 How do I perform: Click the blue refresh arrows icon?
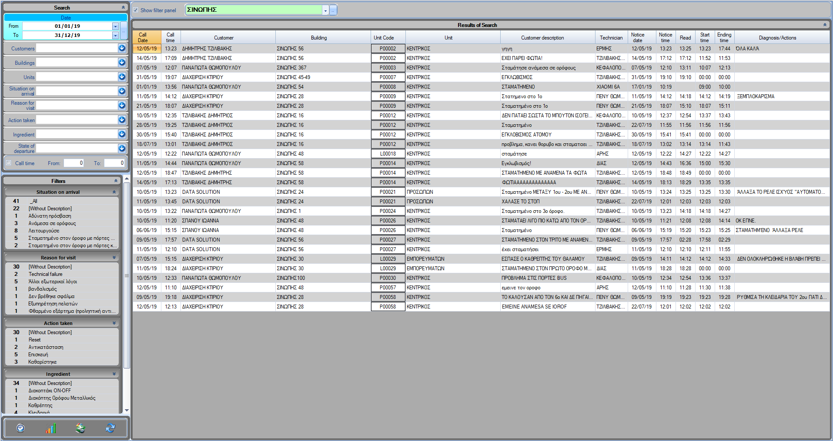[x=110, y=428]
